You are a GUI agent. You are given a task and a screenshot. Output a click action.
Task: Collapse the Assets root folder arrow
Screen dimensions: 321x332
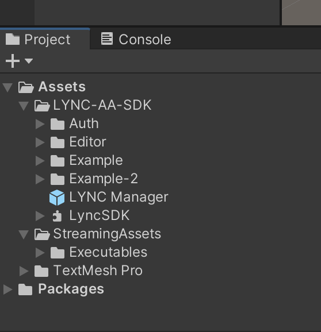tap(7, 87)
